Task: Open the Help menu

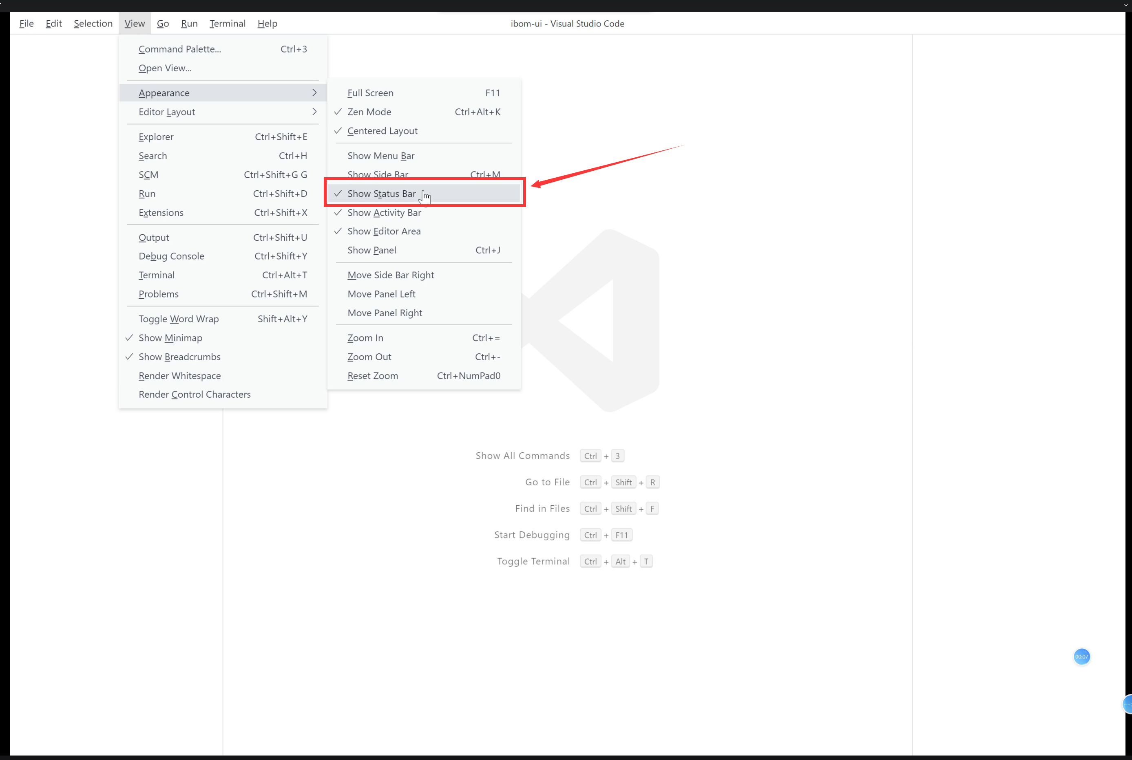Action: pos(267,23)
